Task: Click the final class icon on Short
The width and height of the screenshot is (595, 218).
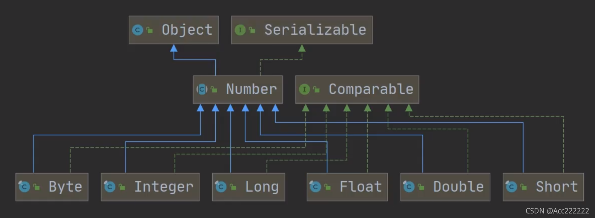Action: click(x=511, y=186)
